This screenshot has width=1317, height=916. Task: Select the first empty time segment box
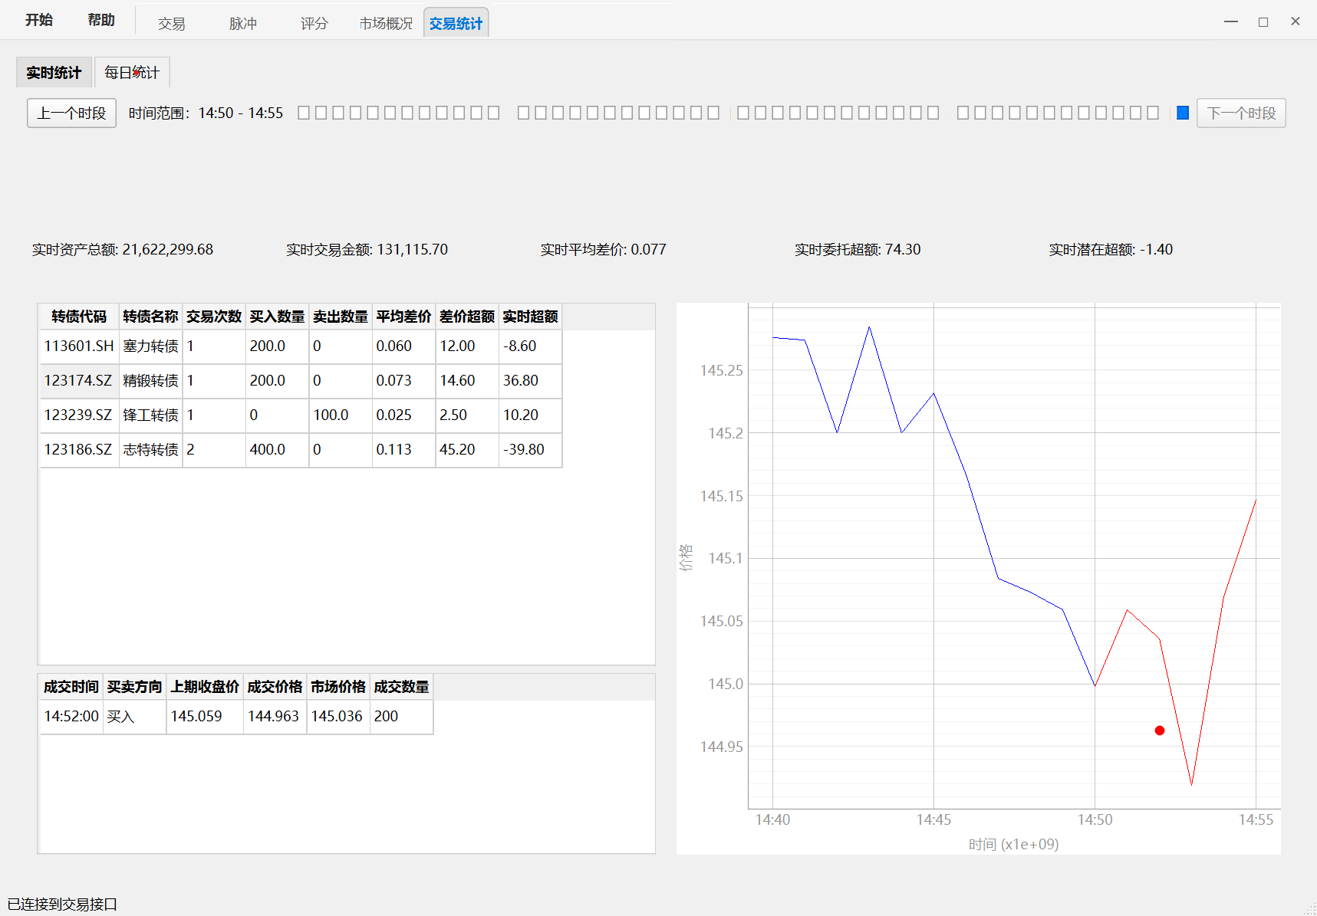pos(304,113)
